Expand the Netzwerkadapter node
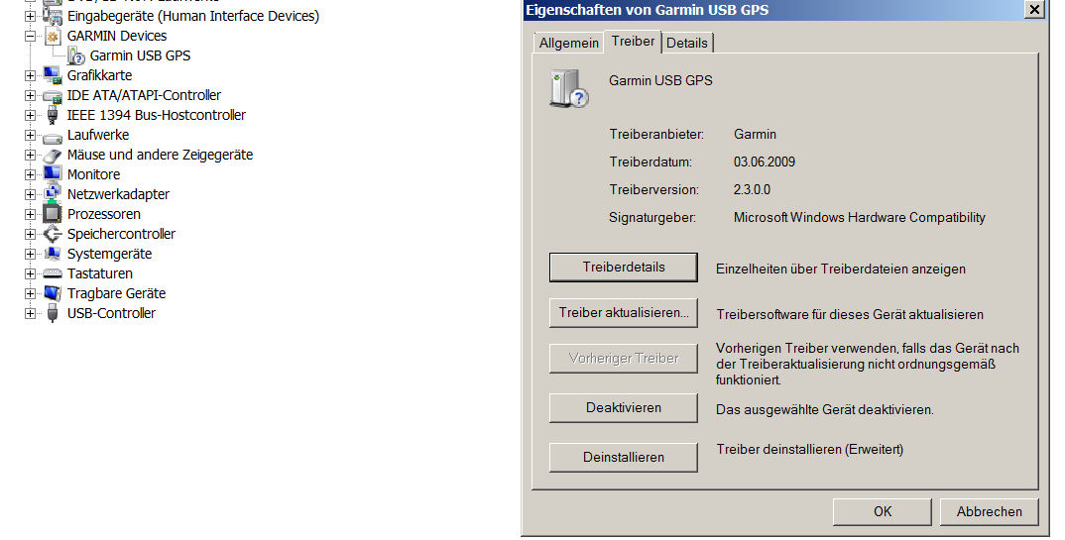This screenshot has height=540, width=1065. [30, 195]
